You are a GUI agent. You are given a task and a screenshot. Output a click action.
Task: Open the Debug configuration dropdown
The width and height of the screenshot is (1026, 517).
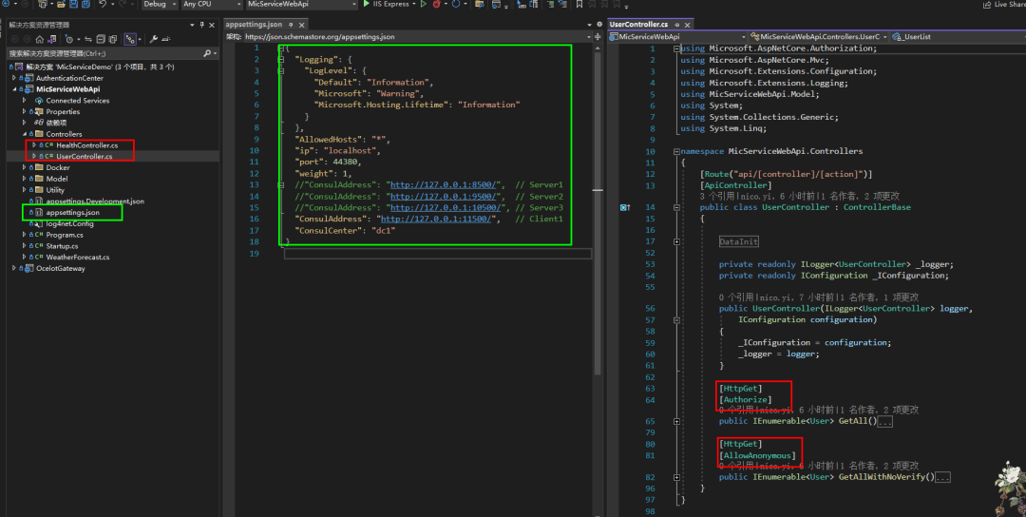[159, 4]
